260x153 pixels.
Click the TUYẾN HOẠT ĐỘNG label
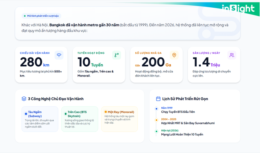click(x=91, y=53)
